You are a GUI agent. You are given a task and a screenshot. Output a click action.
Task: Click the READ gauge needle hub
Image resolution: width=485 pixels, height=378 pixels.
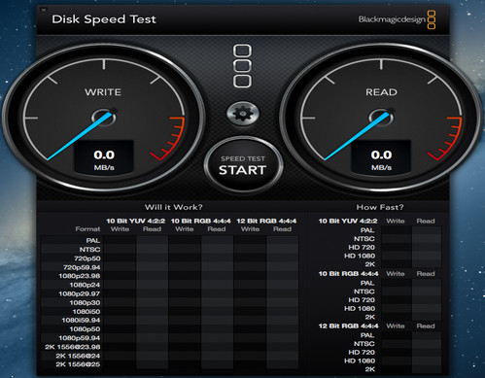point(381,118)
